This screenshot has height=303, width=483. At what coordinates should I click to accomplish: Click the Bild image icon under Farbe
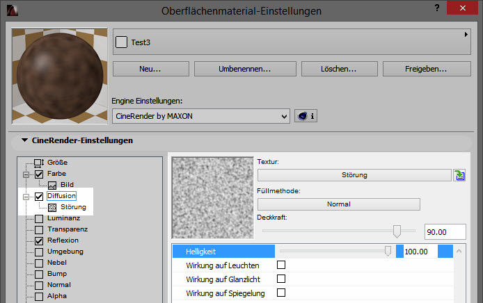click(x=52, y=185)
